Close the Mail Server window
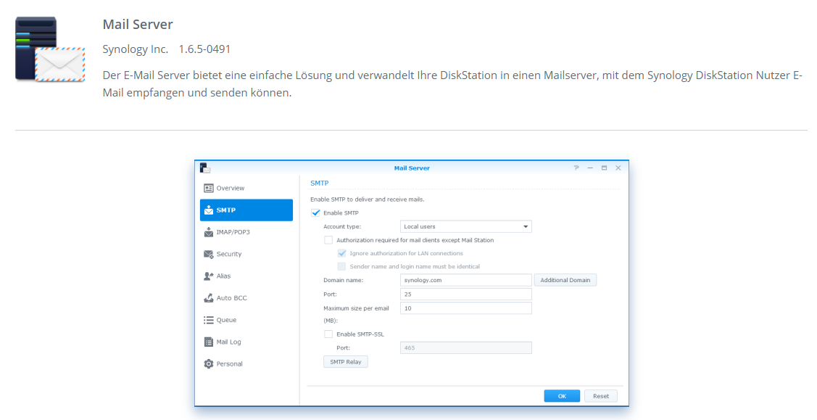The width and height of the screenshot is (817, 420). click(618, 168)
